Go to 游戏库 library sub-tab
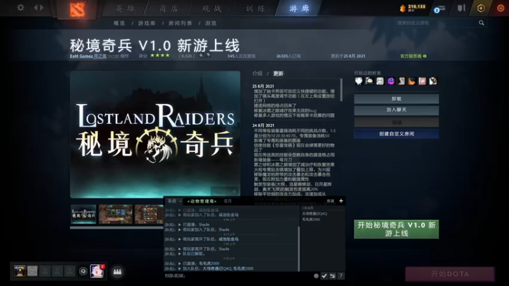Viewport: 509px width, 286px height. [147, 23]
